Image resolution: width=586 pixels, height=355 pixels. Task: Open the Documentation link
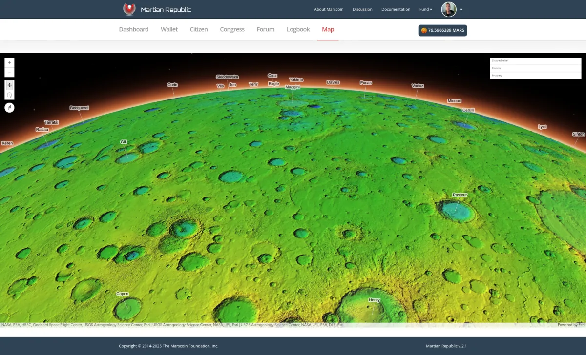pos(396,9)
